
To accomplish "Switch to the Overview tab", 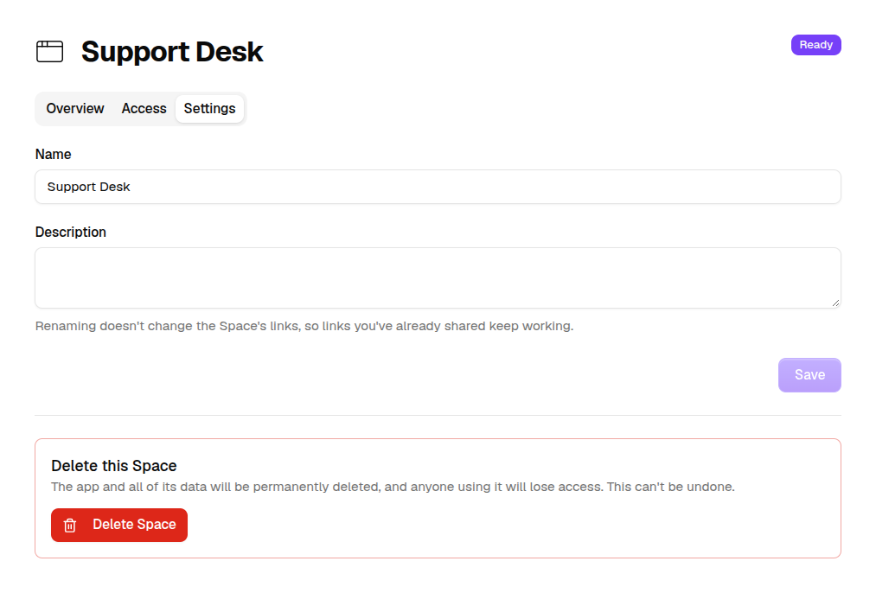I will (x=75, y=108).
